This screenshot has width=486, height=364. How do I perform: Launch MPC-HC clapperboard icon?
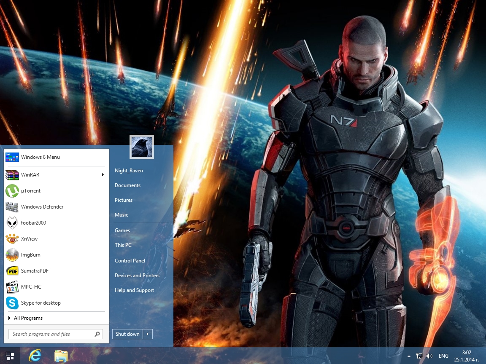(12, 287)
